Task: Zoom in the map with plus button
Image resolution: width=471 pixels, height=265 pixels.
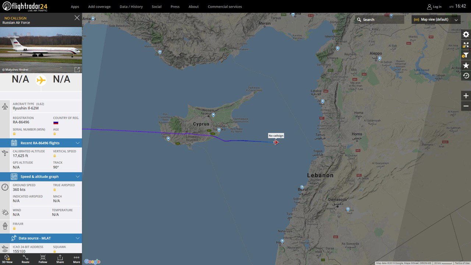Action: 466,96
